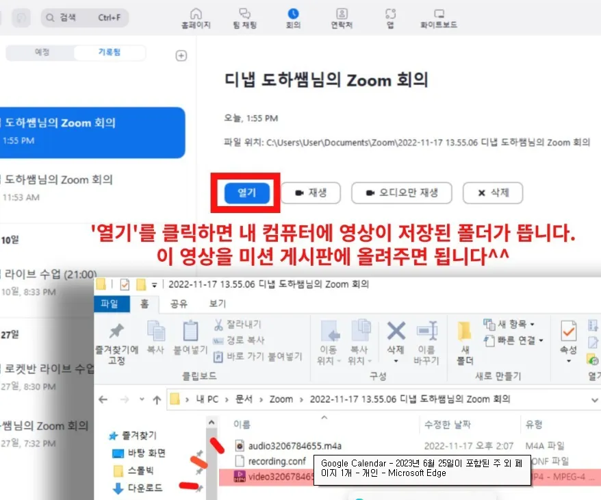601x500 pixels.
Task: Select recording.conf file
Action: pos(270,461)
